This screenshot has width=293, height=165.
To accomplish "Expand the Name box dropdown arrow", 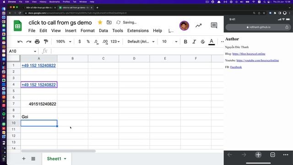I will coord(35,51).
